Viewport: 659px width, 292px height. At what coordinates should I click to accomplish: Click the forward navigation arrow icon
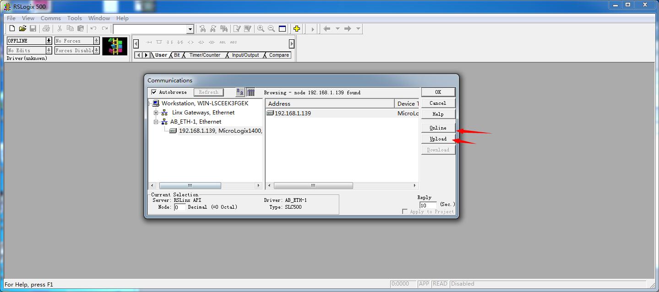[x=348, y=28]
